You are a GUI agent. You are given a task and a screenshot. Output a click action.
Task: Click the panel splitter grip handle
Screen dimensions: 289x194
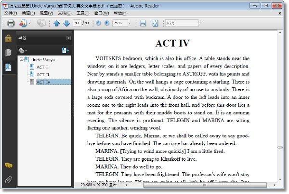coord(73,109)
